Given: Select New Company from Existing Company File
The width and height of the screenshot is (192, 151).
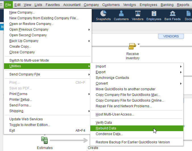Looking at the screenshot, I should (x=47, y=18).
